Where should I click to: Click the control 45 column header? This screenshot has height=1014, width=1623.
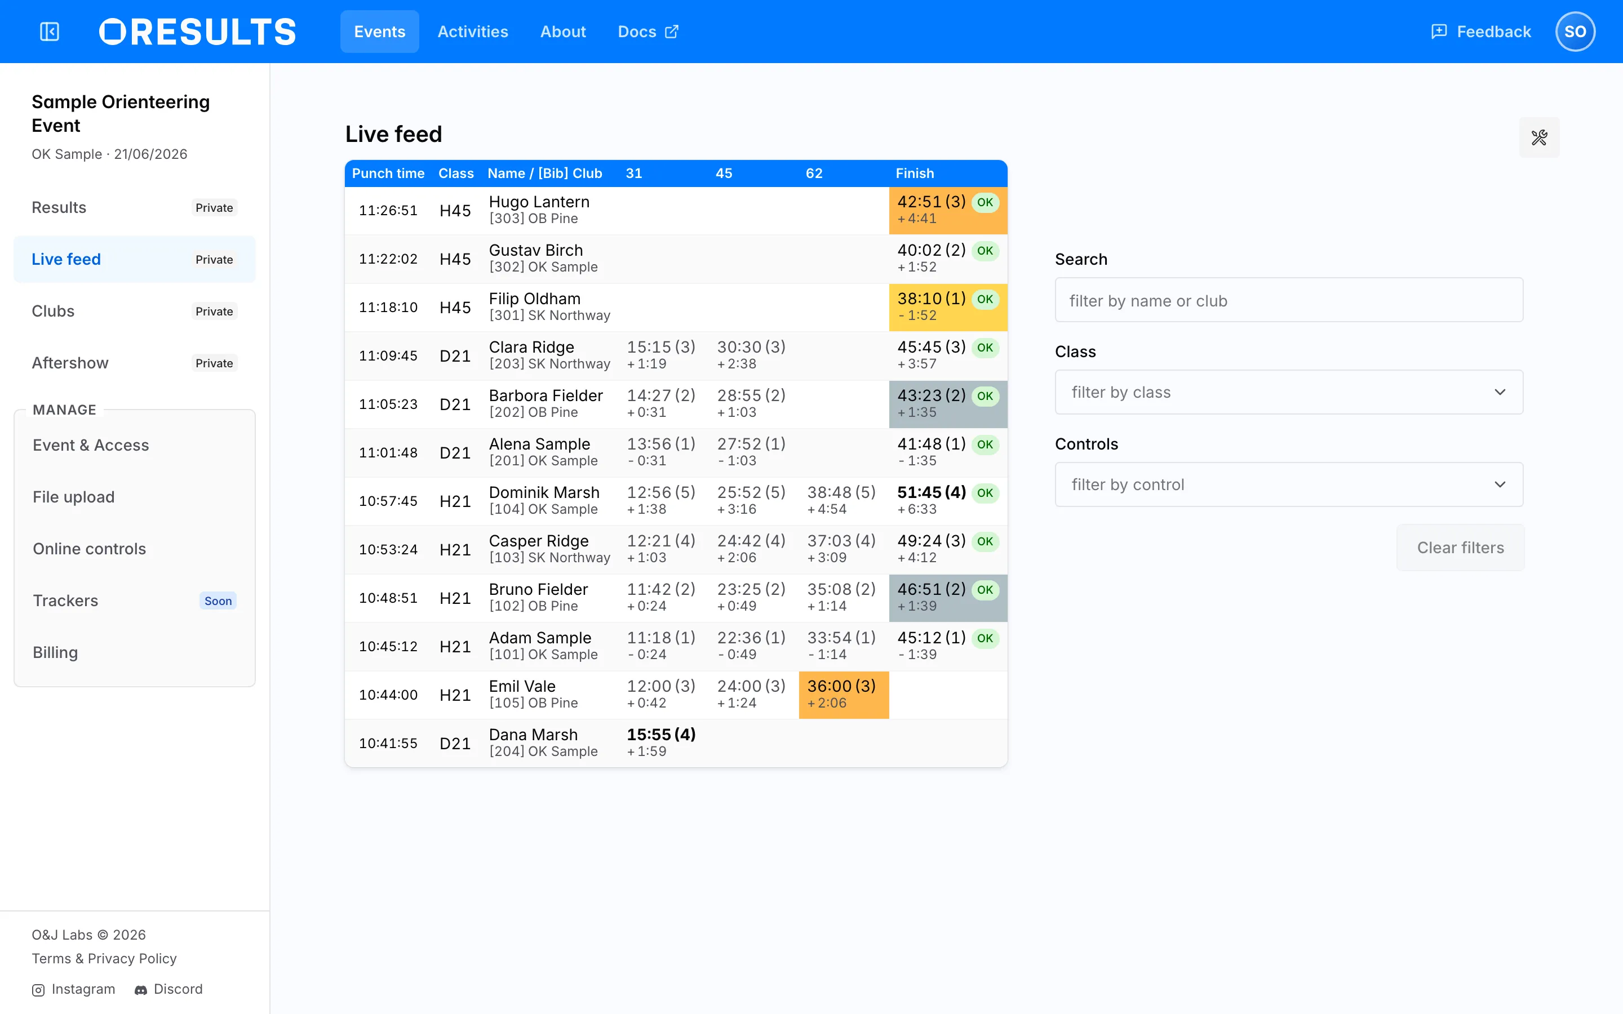pos(724,173)
